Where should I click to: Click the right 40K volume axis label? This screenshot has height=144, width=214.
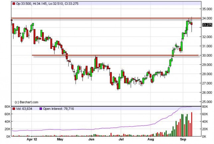[205, 122]
